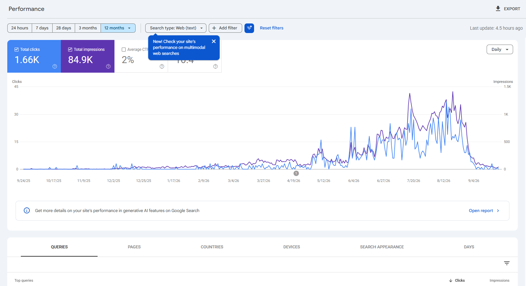Open the blue filter options icon button
The height and width of the screenshot is (286, 526).
click(249, 28)
